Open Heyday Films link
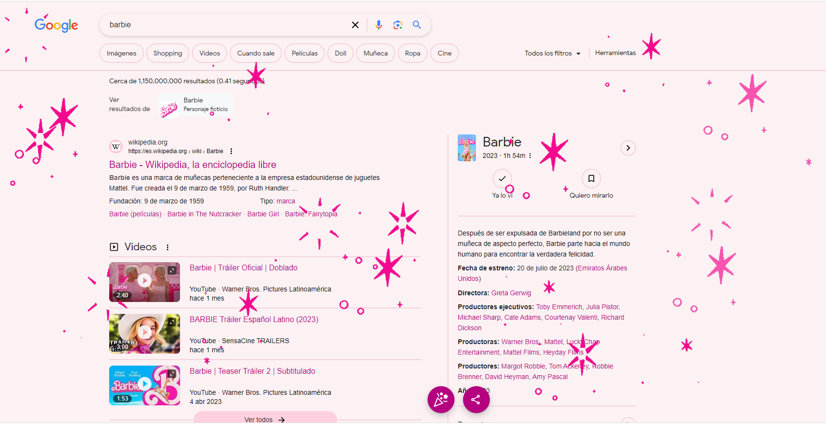 pyautogui.click(x=563, y=352)
